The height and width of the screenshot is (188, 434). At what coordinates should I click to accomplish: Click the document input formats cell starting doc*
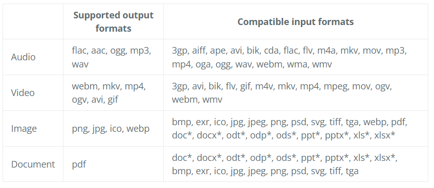coord(296,164)
